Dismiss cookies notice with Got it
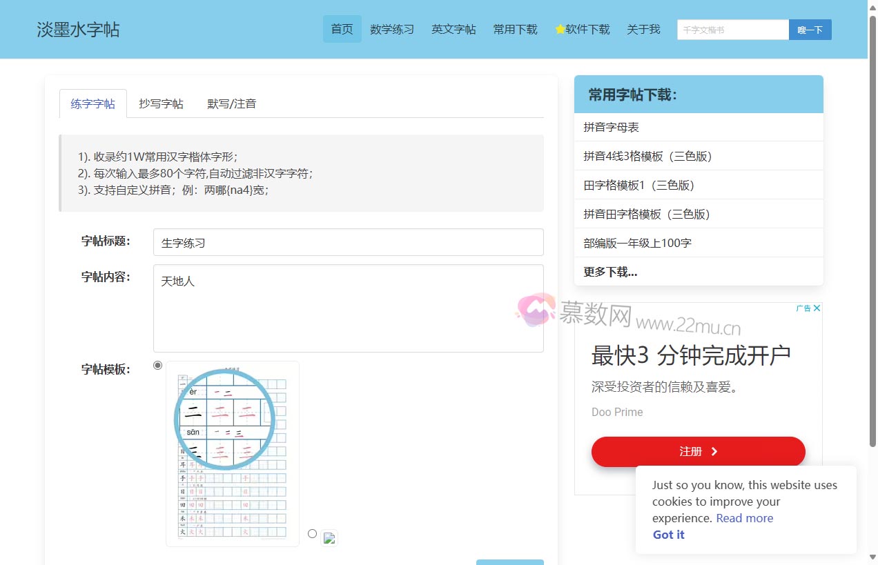Viewport: 878px width, 565px height. pos(668,534)
